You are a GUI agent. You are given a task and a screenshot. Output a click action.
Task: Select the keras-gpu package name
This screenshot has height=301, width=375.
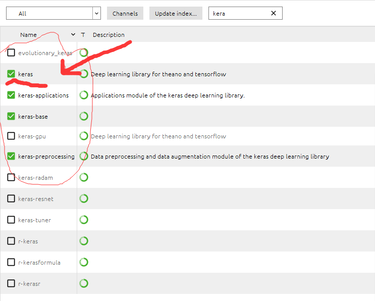32,136
